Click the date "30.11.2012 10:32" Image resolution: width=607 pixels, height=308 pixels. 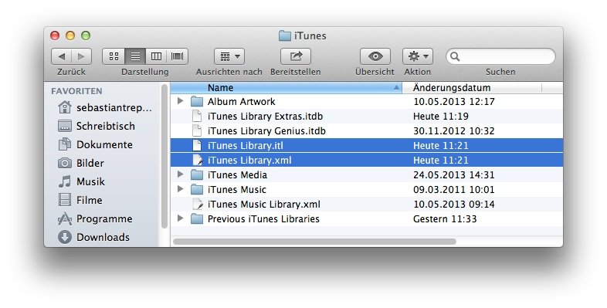point(454,130)
